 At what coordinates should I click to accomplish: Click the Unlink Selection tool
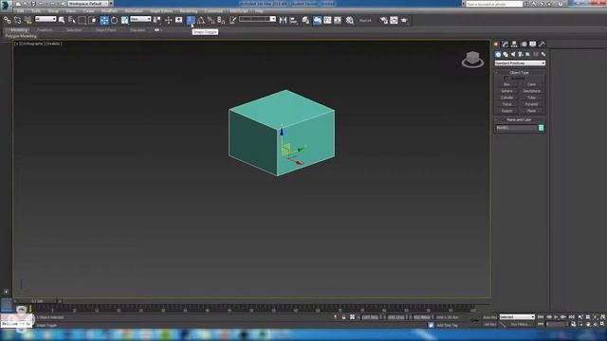[17, 20]
